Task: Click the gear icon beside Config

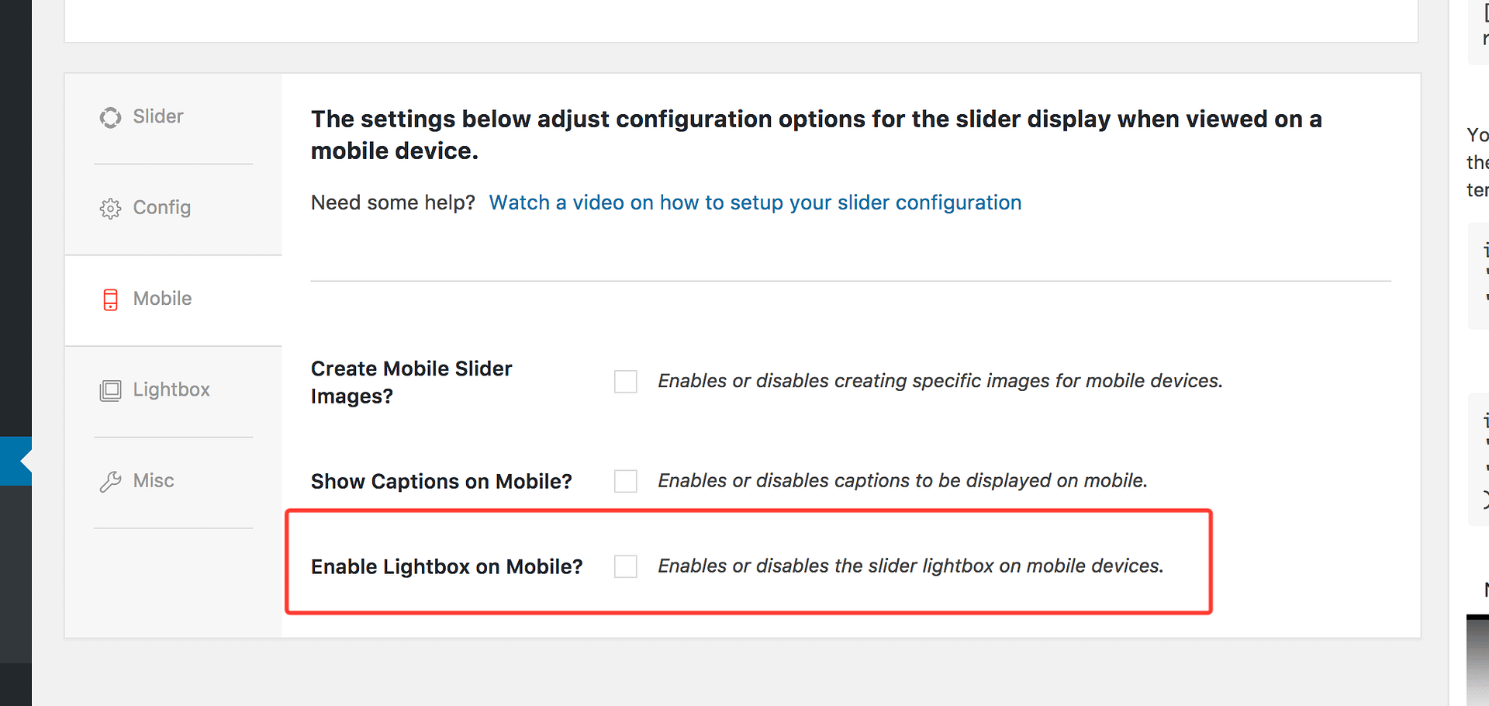Action: click(110, 209)
